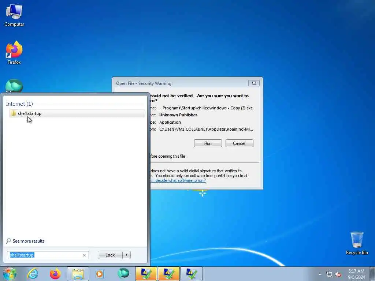Click the Unknown Publisher text
Viewport: 375px width, 281px height.
coord(178,115)
